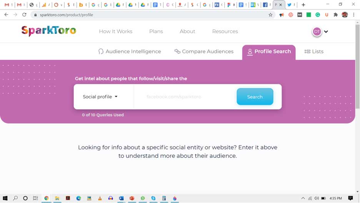Viewport: 360px width, 203px height.
Task: Open the Grammarly extension icon
Action: (x=318, y=15)
